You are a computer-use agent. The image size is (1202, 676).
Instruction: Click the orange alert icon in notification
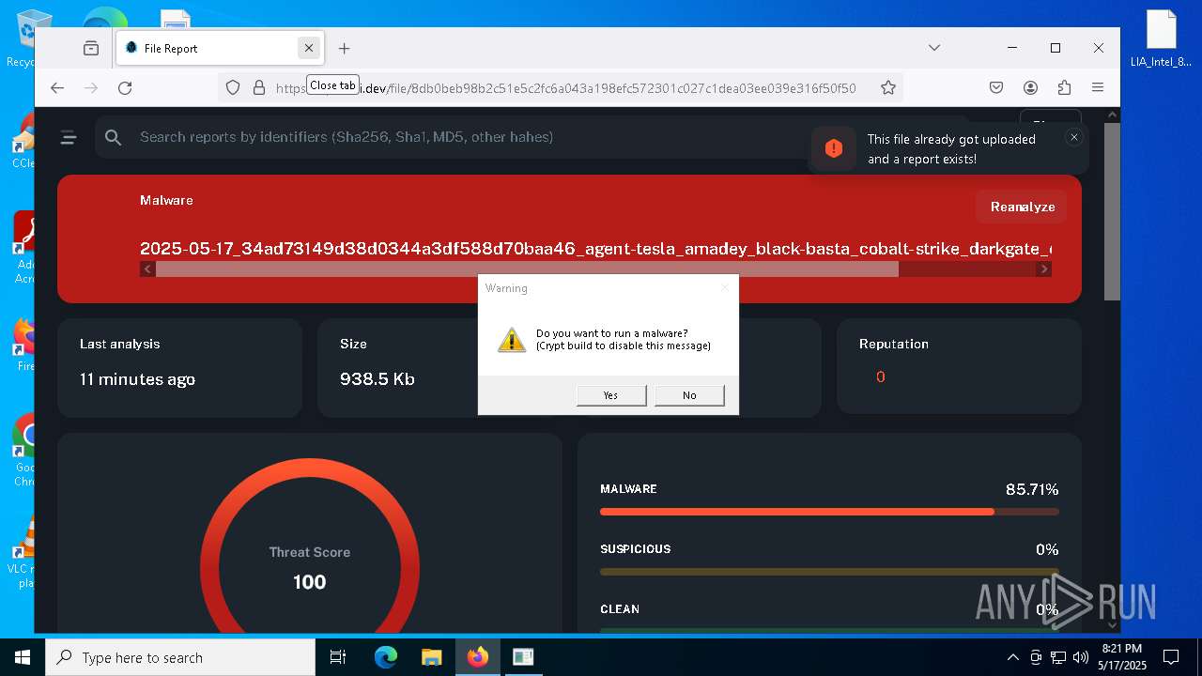click(834, 148)
